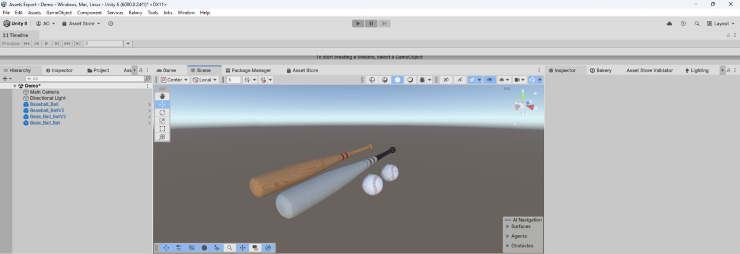
Task: Open the scene camera settings dropdown
Action: (x=519, y=80)
